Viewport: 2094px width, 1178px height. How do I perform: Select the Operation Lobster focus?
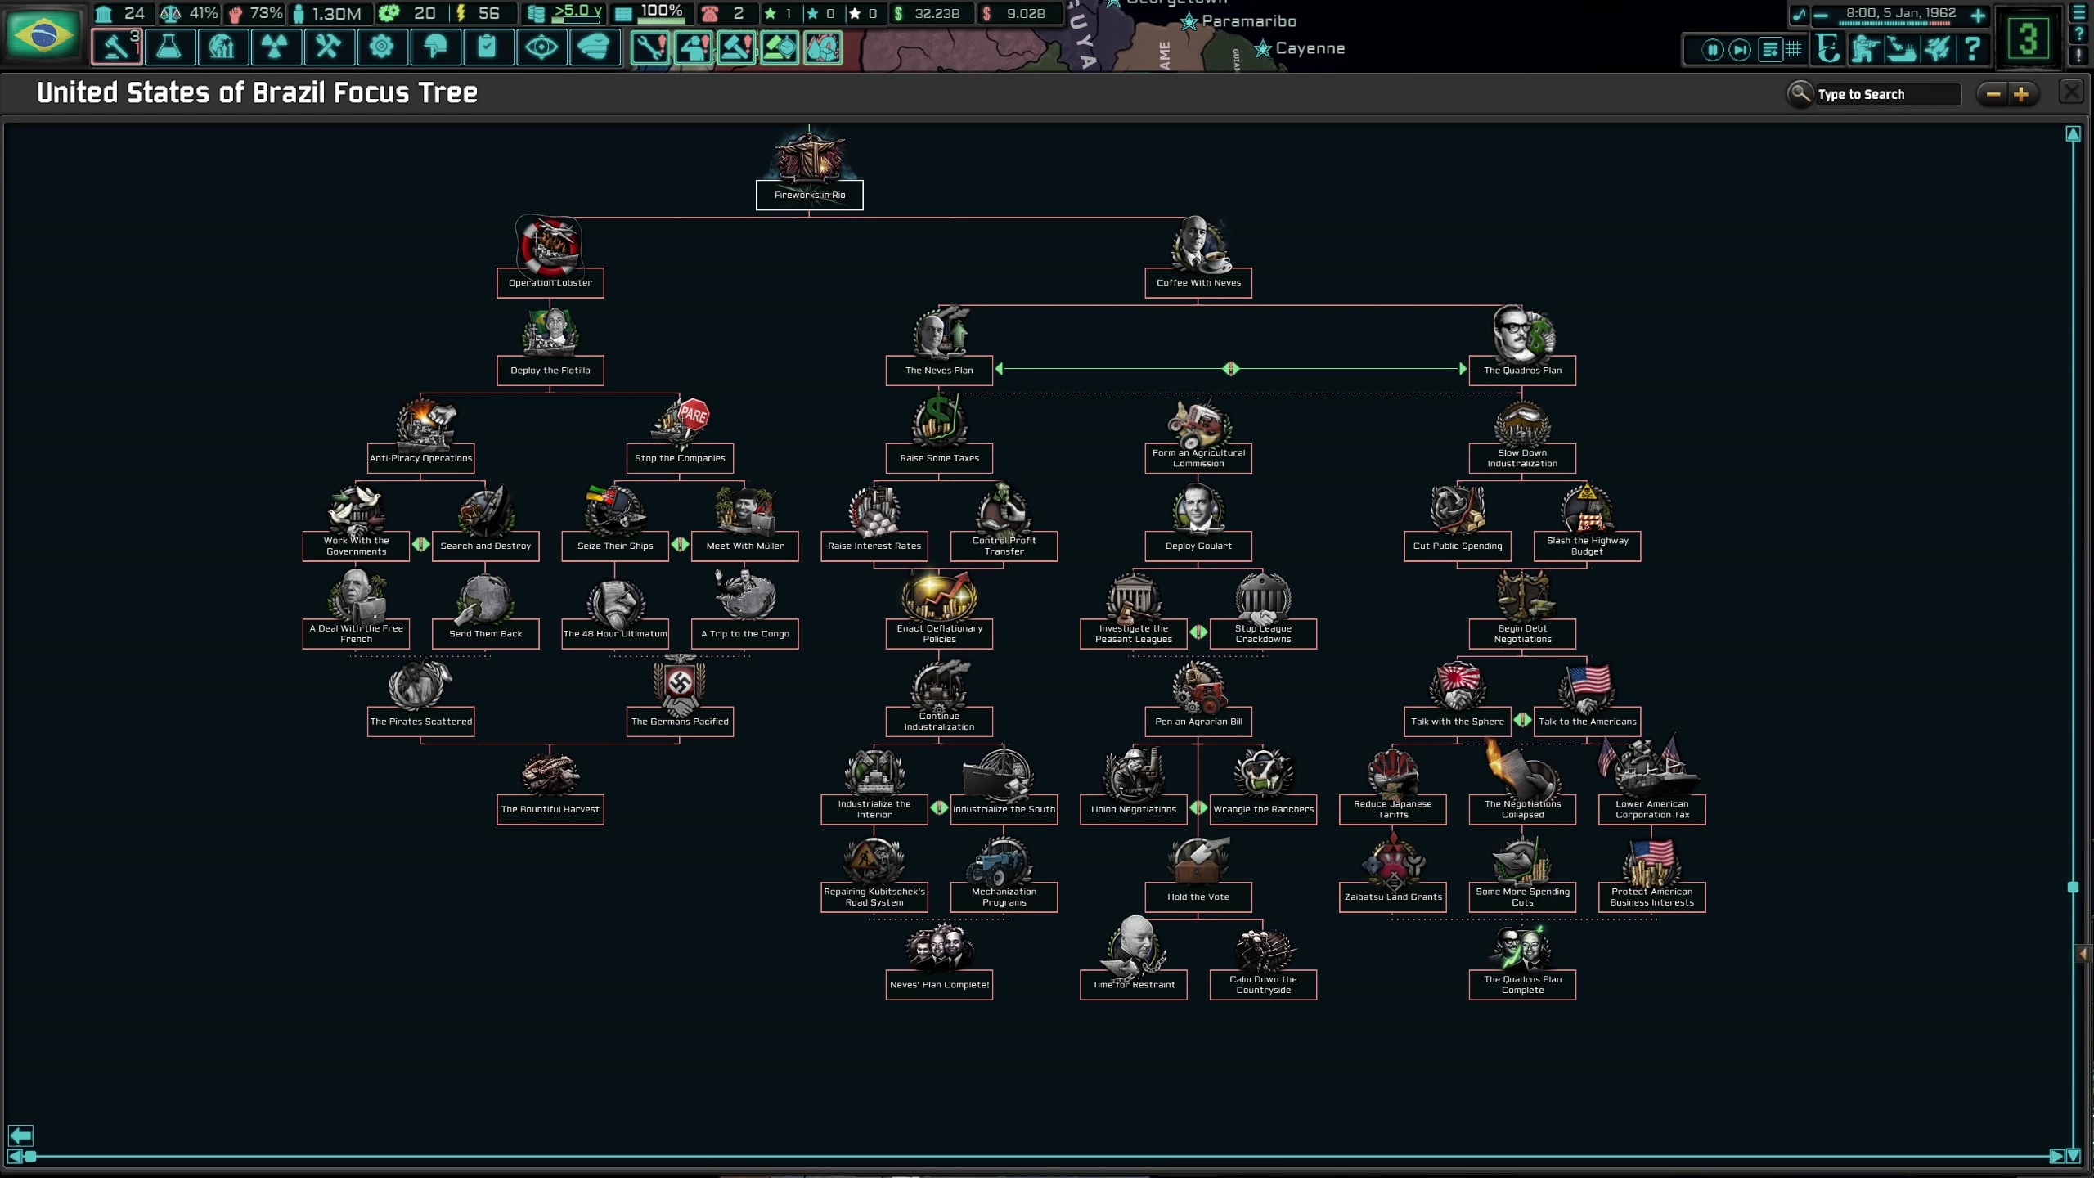tap(550, 282)
